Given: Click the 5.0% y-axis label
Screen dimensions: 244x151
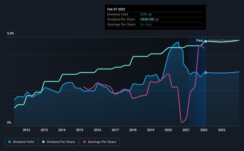Looking at the screenshot, I should point(11,34).
